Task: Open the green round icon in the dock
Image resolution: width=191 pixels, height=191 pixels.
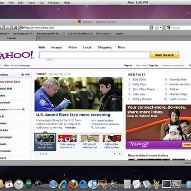Action: point(29,184)
